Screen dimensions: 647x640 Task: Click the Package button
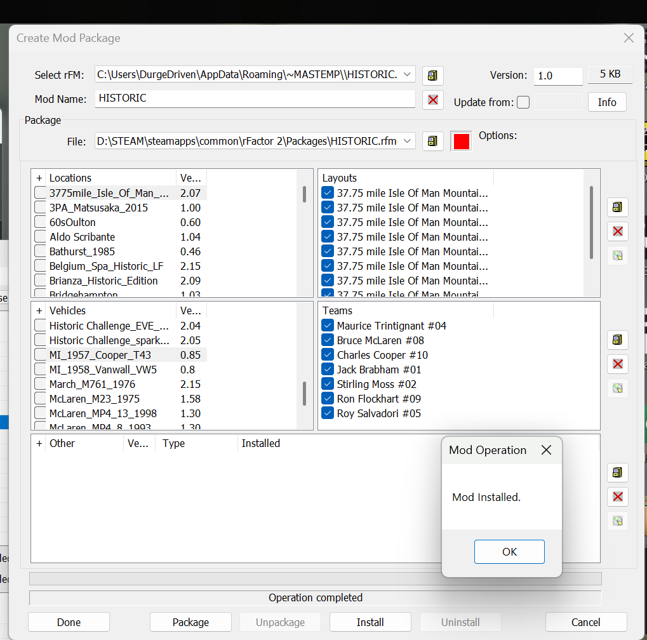(190, 622)
